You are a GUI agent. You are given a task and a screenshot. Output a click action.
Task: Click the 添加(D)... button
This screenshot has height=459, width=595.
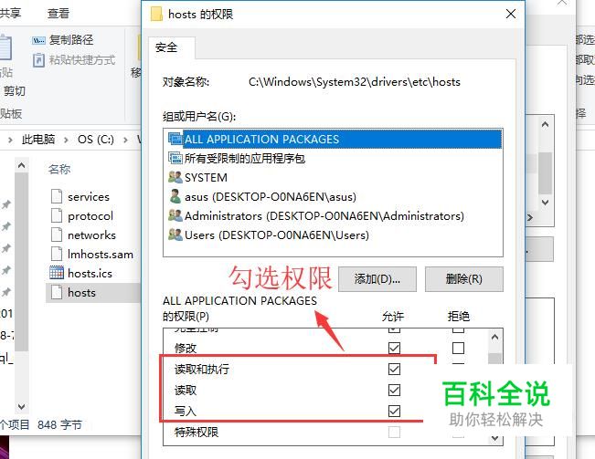377,279
